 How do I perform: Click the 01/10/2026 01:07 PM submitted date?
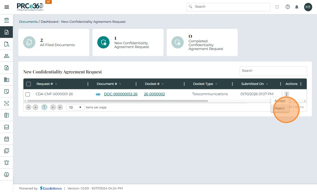[x=257, y=94]
